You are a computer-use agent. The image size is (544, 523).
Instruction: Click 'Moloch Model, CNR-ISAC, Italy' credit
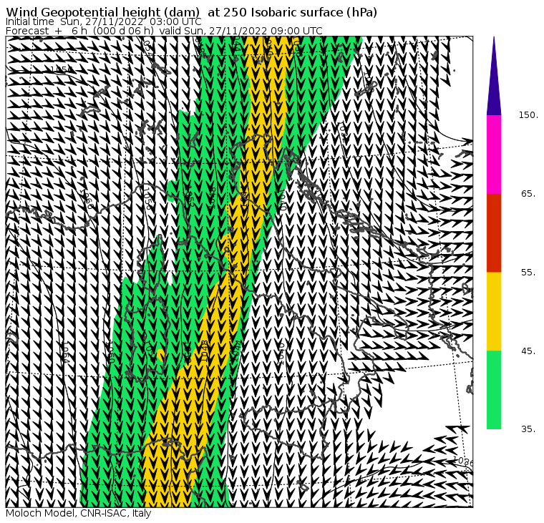click(79, 513)
